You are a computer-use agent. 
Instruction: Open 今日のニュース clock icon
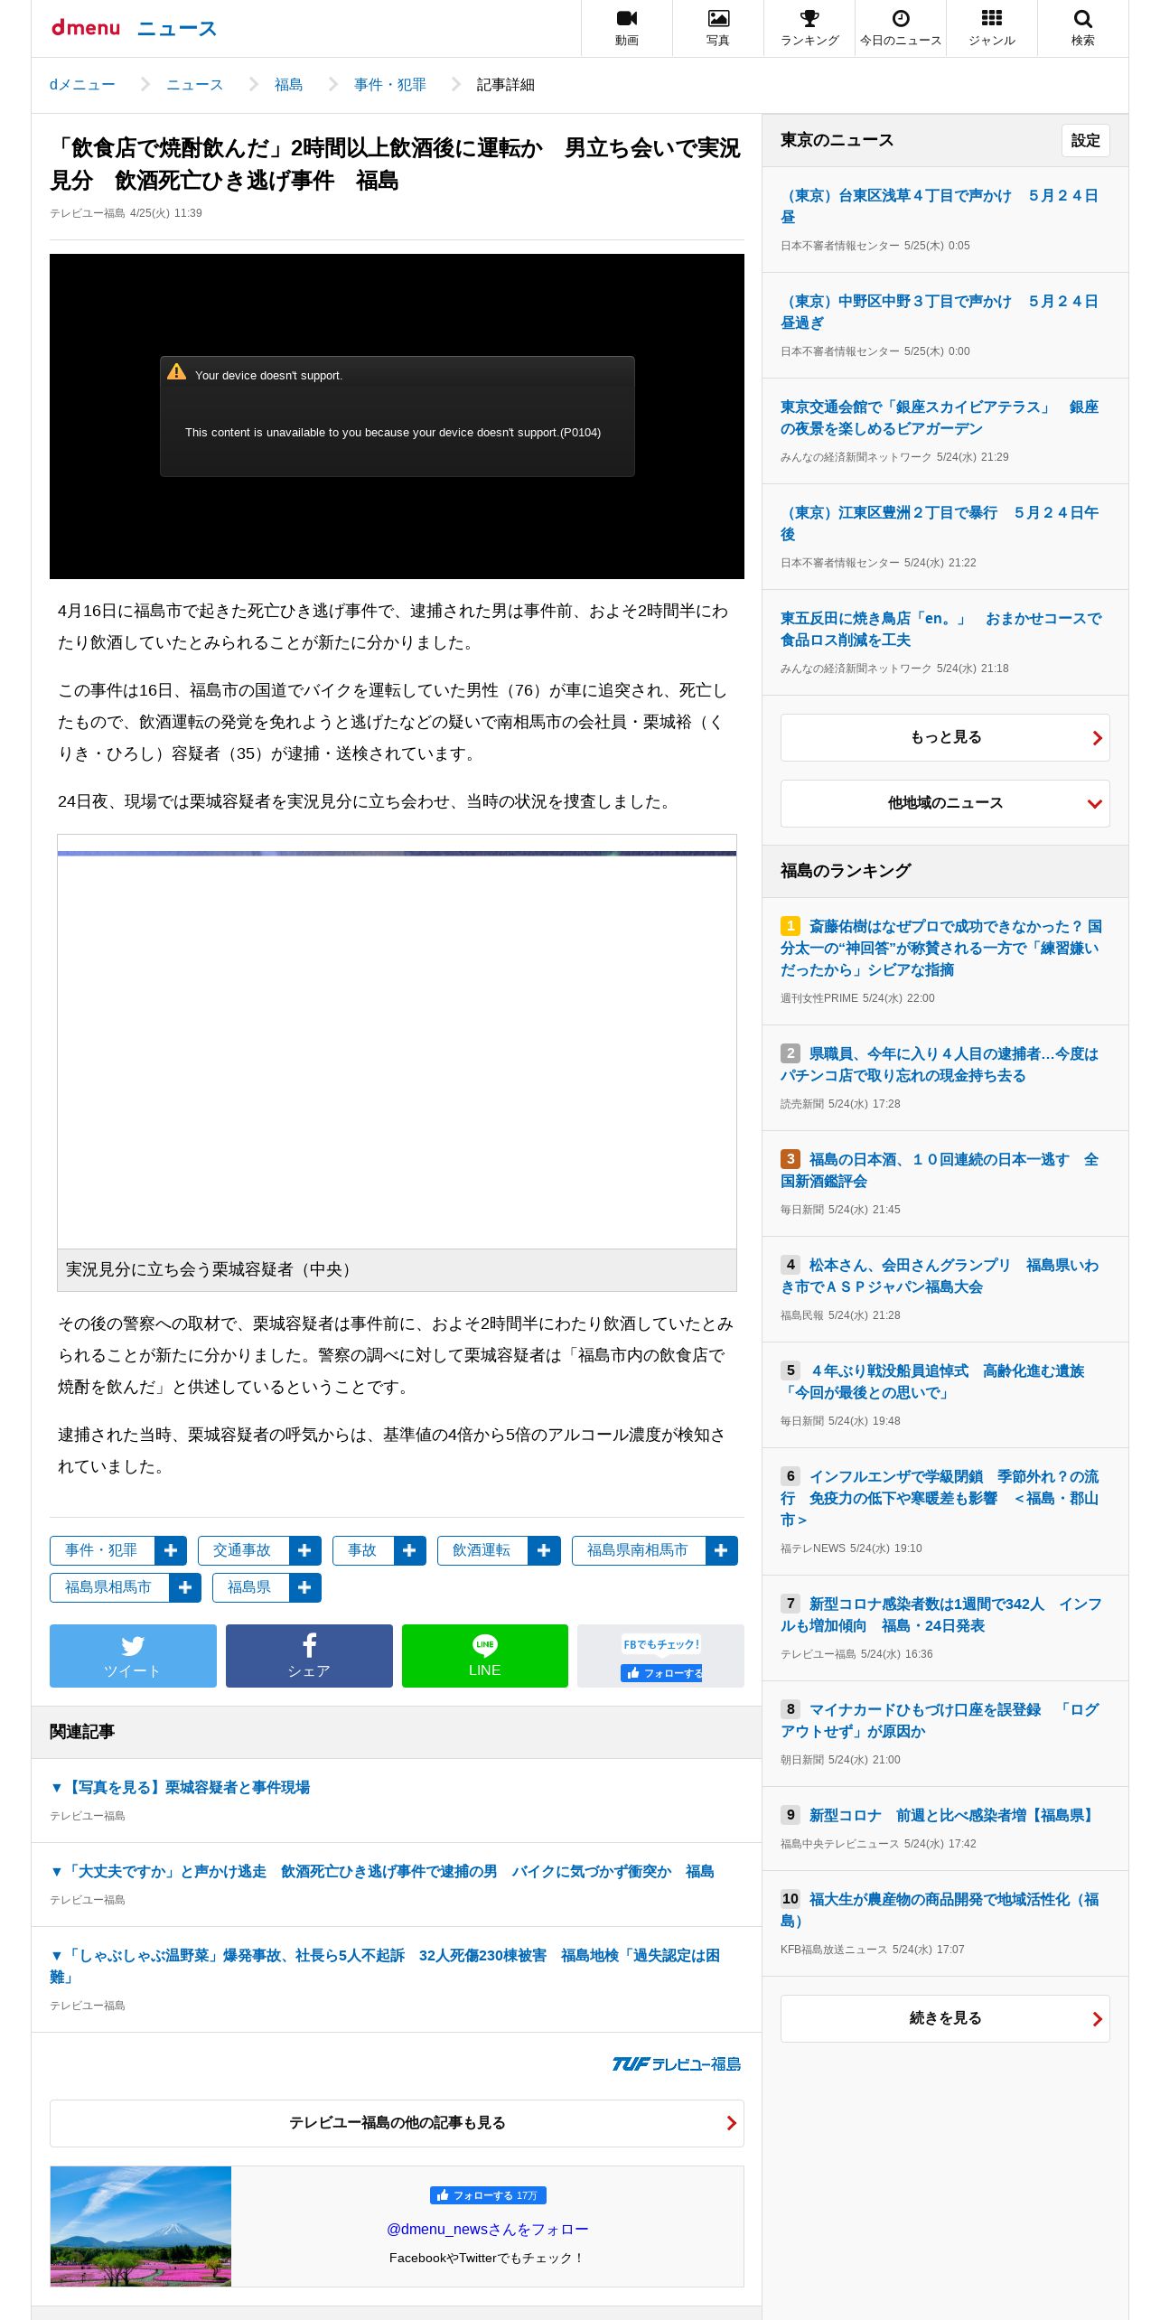pyautogui.click(x=901, y=28)
